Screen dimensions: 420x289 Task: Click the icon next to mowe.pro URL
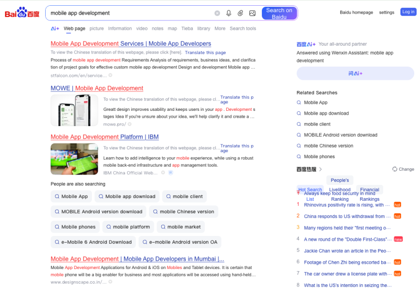[x=130, y=124]
